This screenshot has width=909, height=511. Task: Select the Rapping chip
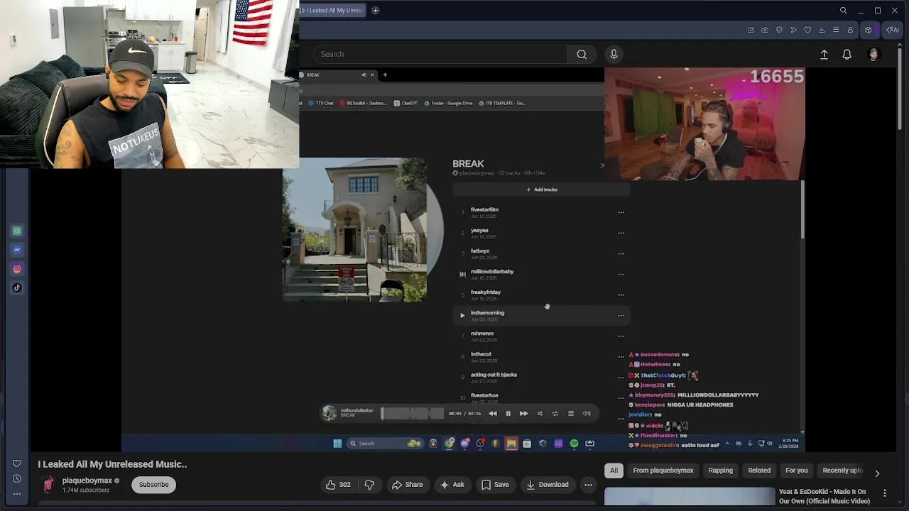(x=720, y=471)
